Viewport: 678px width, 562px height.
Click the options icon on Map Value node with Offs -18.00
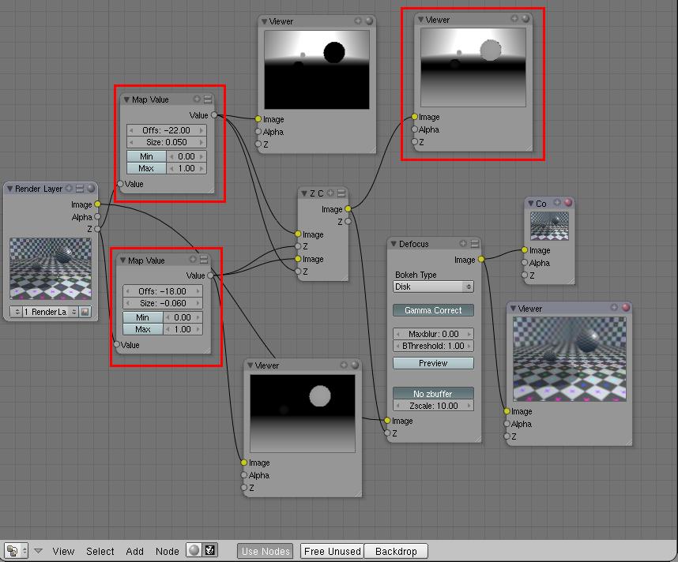coord(204,259)
